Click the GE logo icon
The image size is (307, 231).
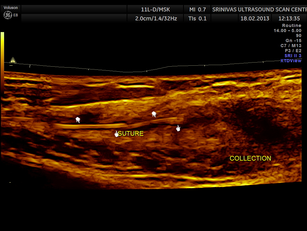pos(8,15)
